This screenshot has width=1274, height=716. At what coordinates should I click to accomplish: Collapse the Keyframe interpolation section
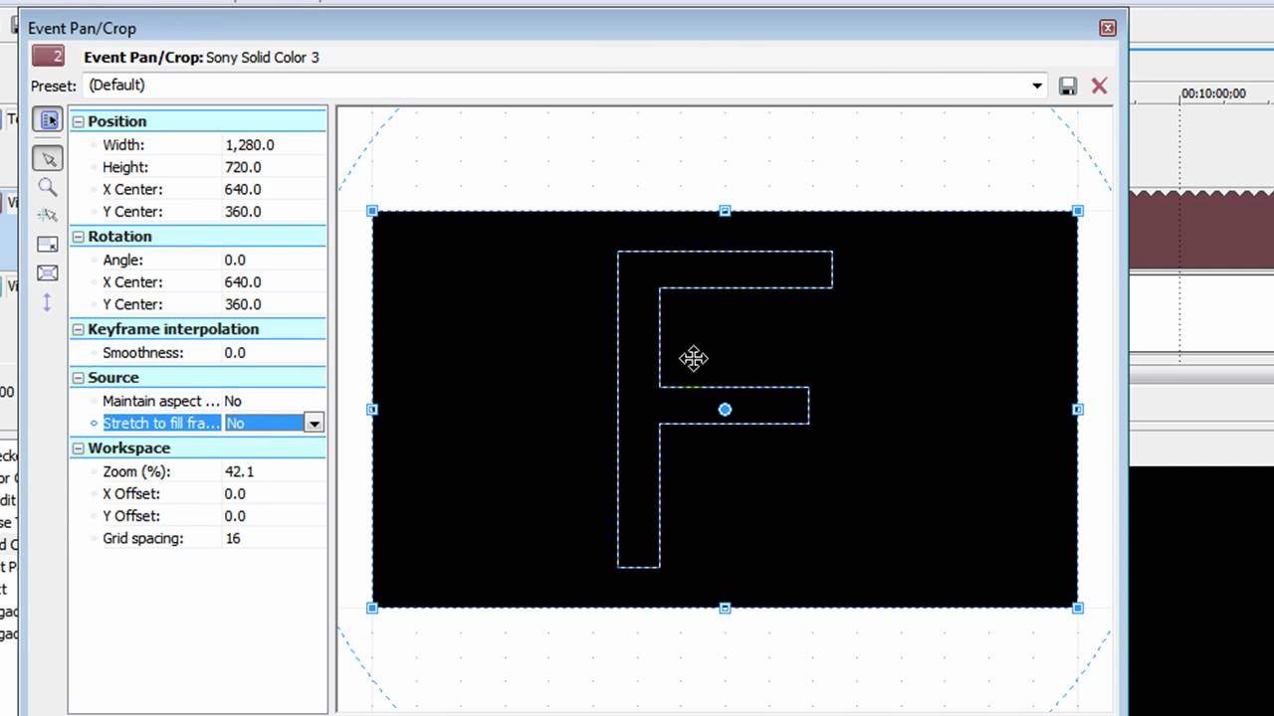(x=78, y=329)
